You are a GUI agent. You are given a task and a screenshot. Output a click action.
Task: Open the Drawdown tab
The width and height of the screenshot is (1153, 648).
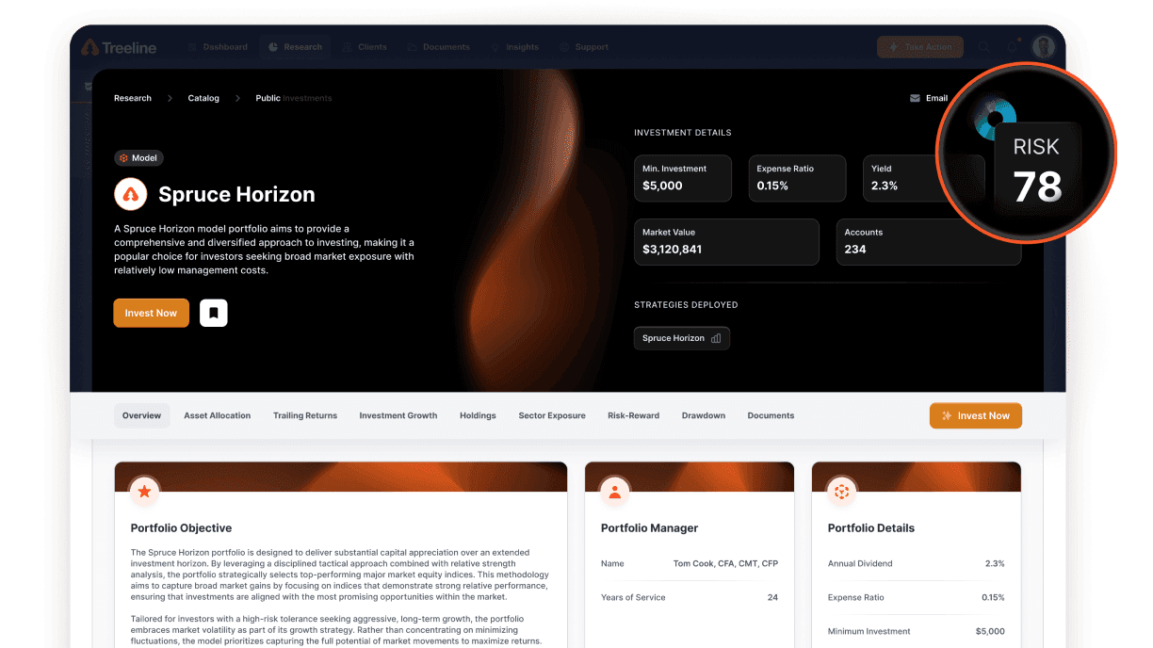(704, 415)
